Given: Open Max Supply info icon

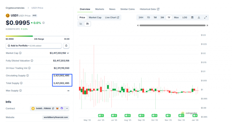Looking at the screenshot, I should click(21, 91).
